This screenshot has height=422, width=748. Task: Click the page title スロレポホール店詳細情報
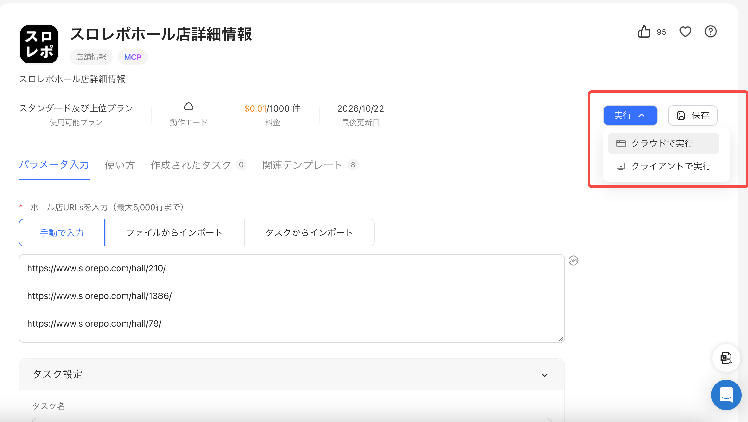(161, 34)
